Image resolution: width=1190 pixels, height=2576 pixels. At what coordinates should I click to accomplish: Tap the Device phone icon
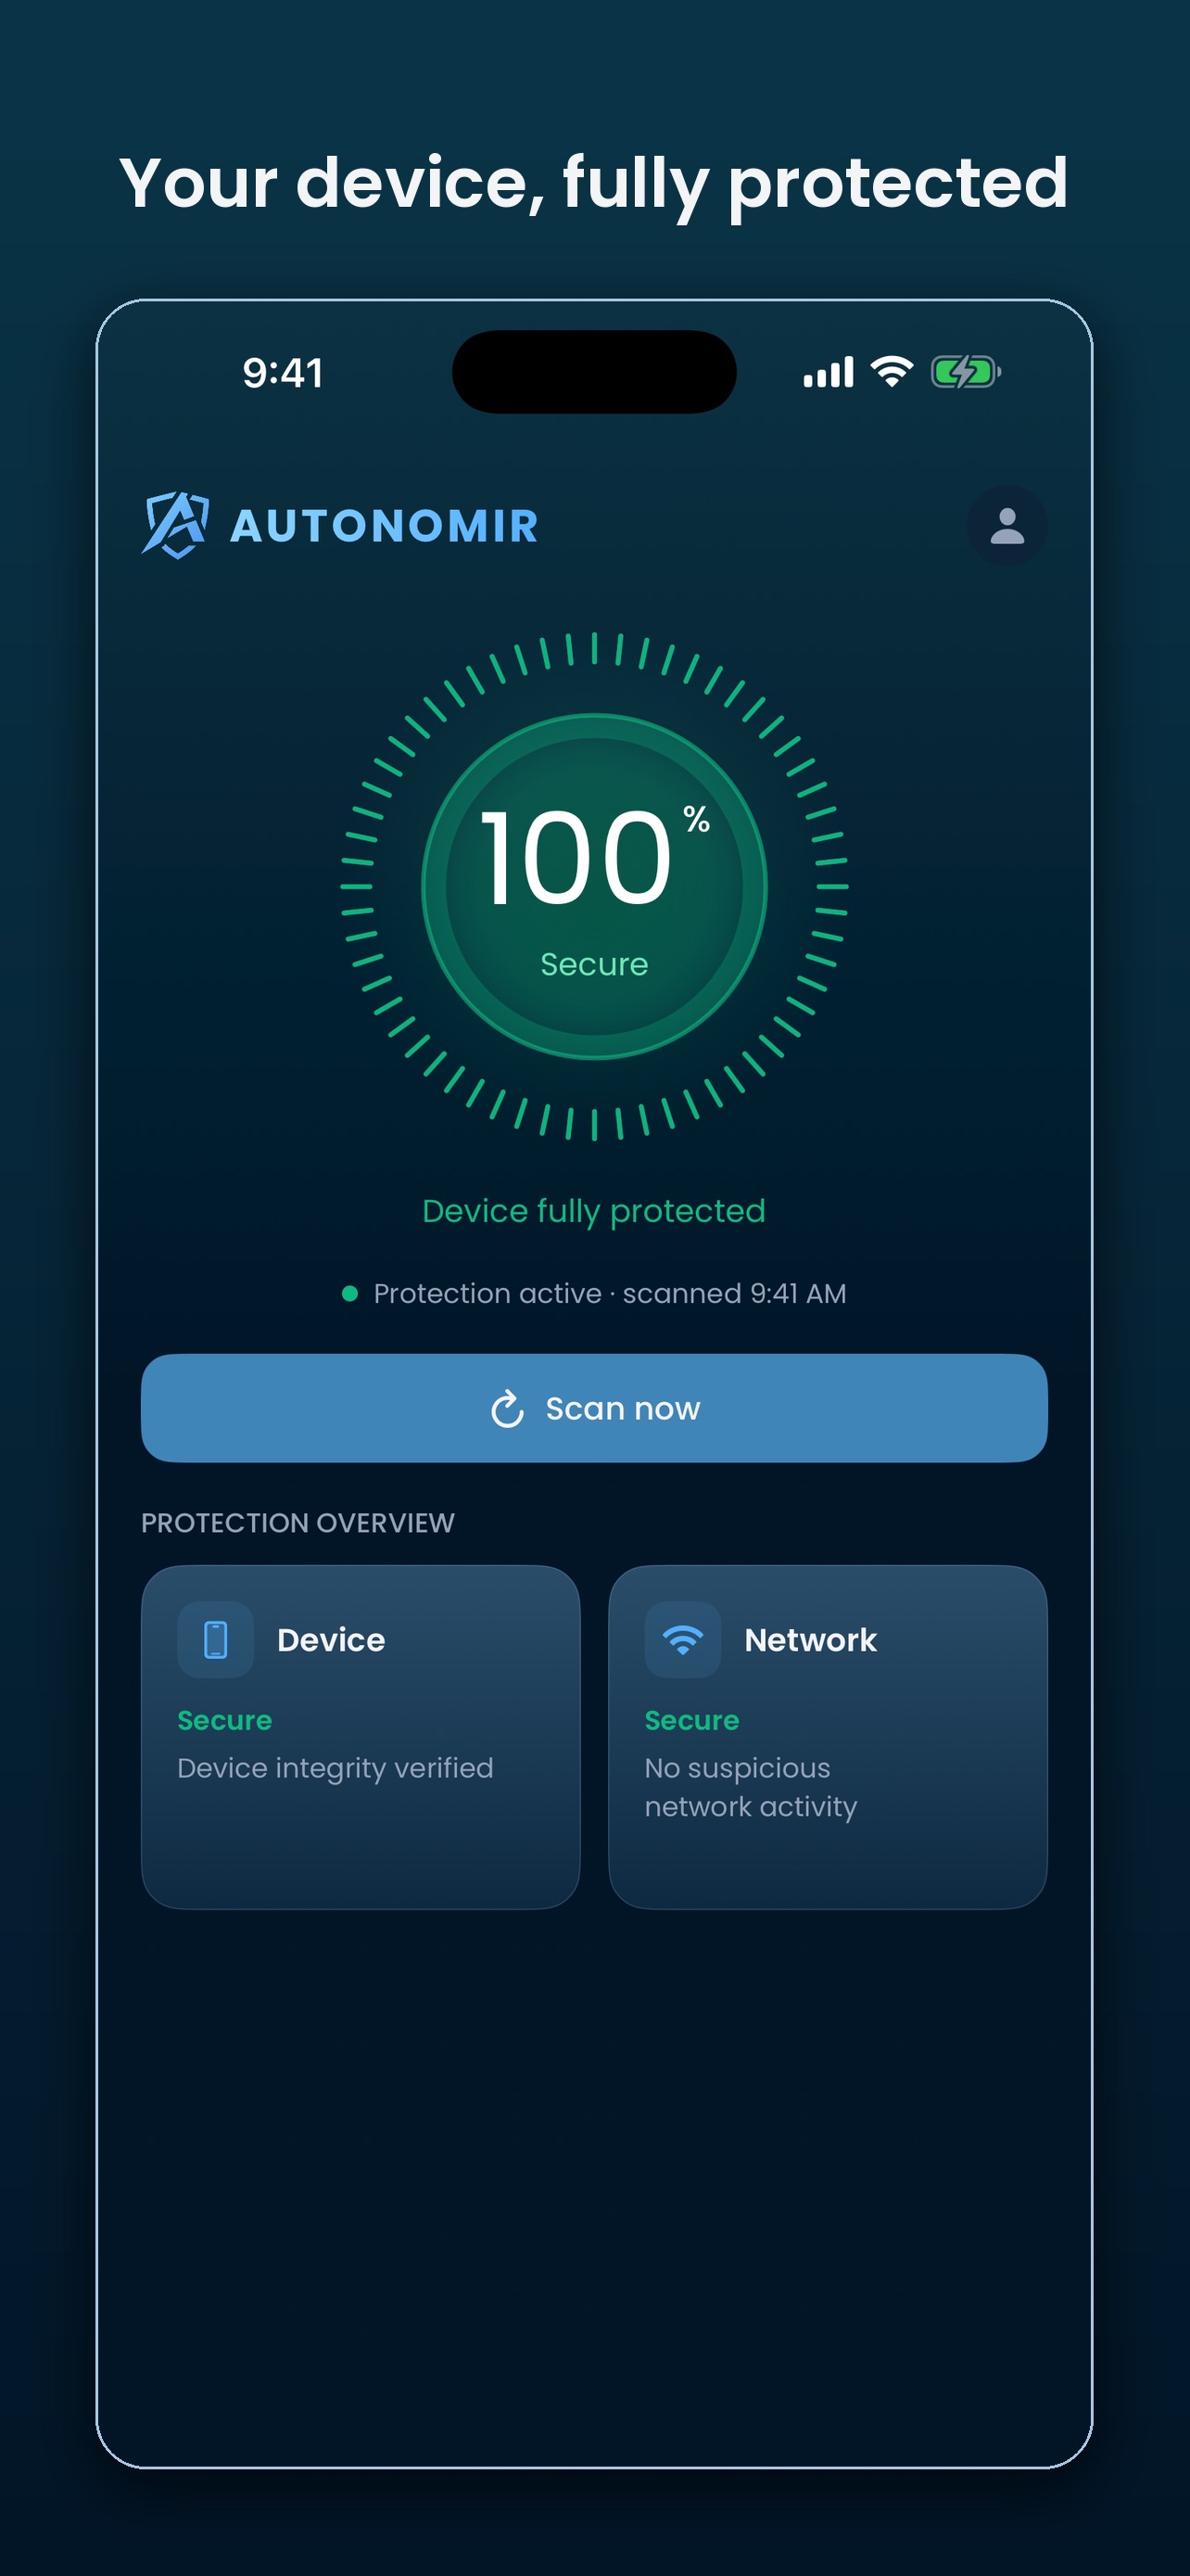click(x=215, y=1640)
